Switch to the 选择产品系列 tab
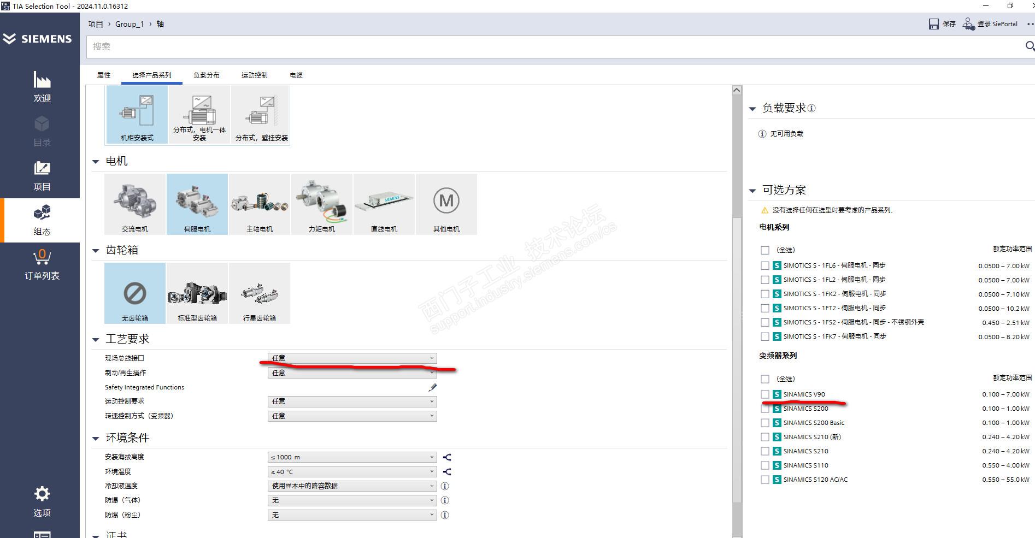Viewport: 1035px width, 538px height. coord(152,75)
